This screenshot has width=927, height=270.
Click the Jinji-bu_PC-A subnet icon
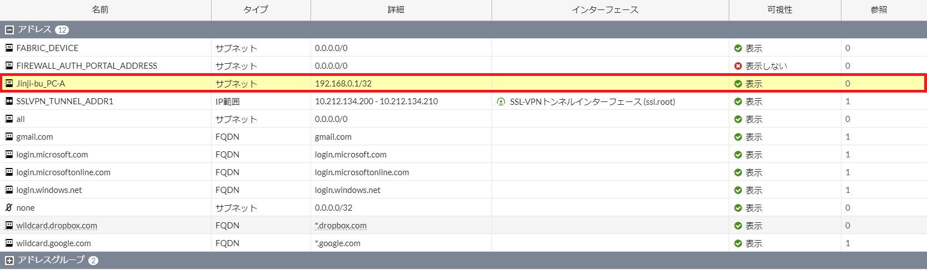[9, 83]
